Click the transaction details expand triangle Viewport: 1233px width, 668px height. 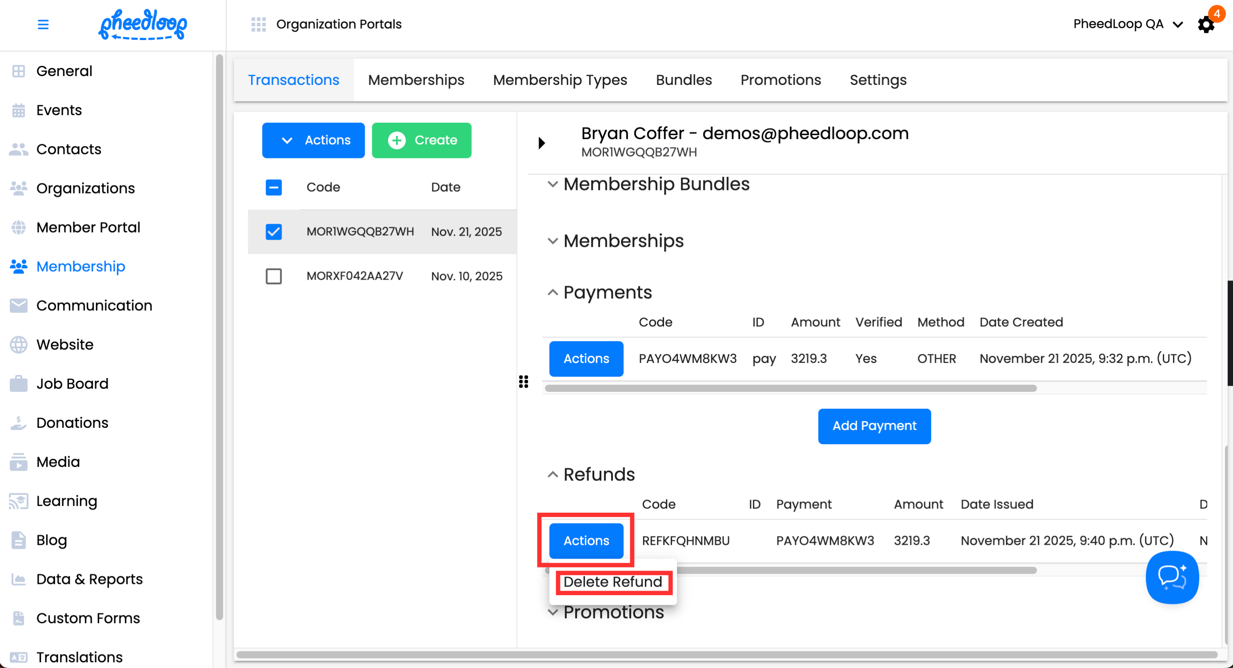click(x=541, y=143)
